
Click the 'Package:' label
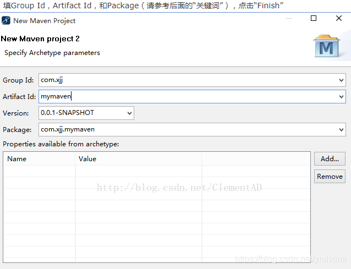[17, 130]
